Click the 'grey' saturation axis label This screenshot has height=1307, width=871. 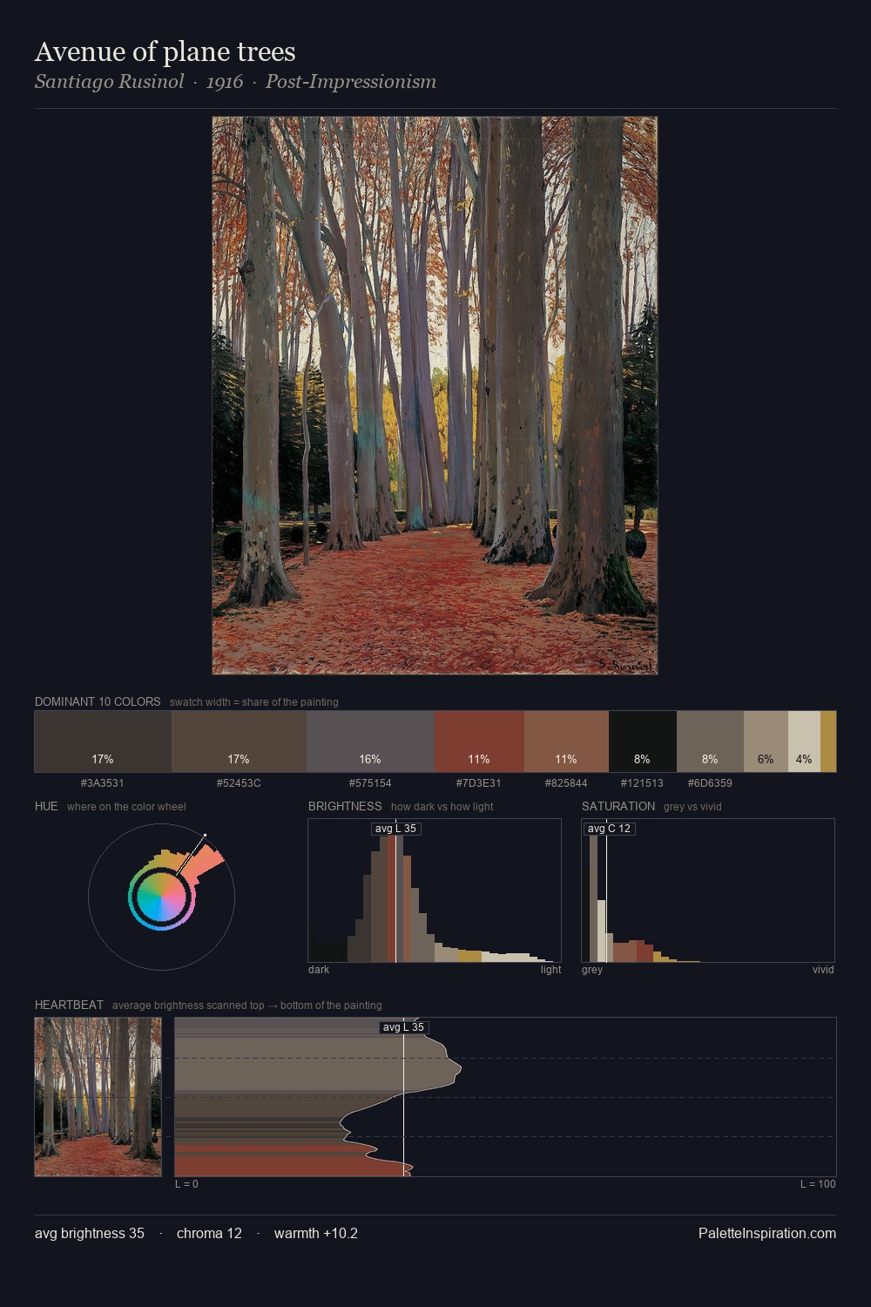[x=592, y=970]
